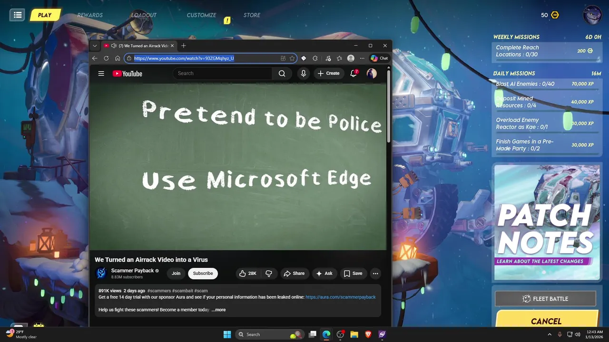
Task: Click the video player area
Action: (x=238, y=167)
